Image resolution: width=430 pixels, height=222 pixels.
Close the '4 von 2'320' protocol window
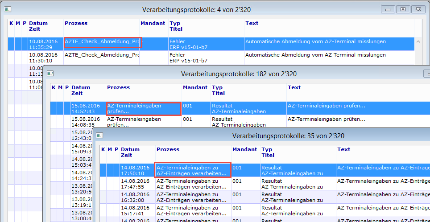418,9
